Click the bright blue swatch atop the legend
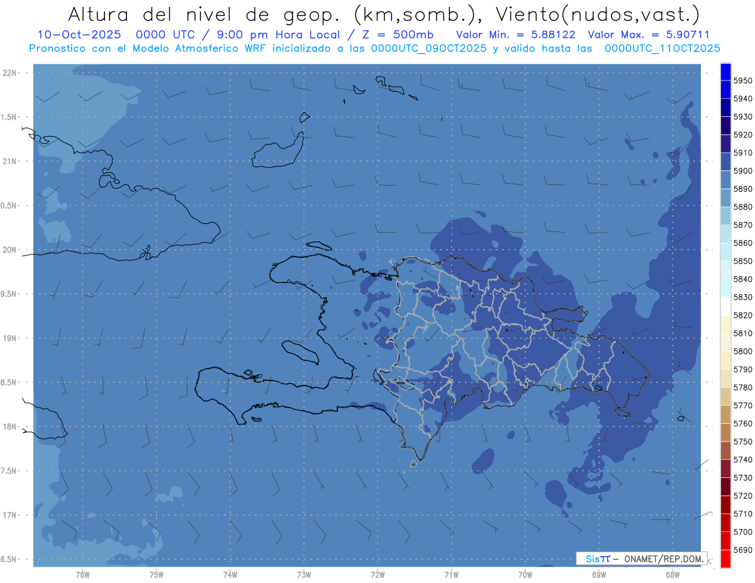755x583 pixels. (x=725, y=71)
